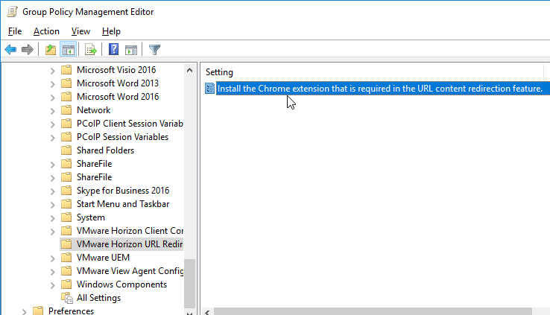Click the folder icon beside Windows Components
Screen dimensions: 550x315
pos(66,284)
